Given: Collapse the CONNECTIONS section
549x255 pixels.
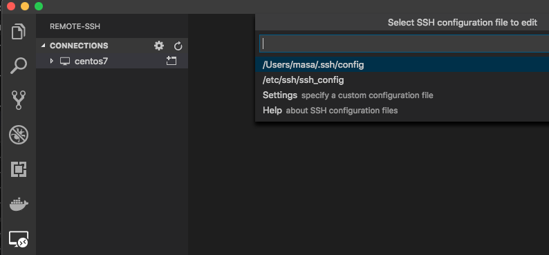Looking at the screenshot, I should coord(44,46).
